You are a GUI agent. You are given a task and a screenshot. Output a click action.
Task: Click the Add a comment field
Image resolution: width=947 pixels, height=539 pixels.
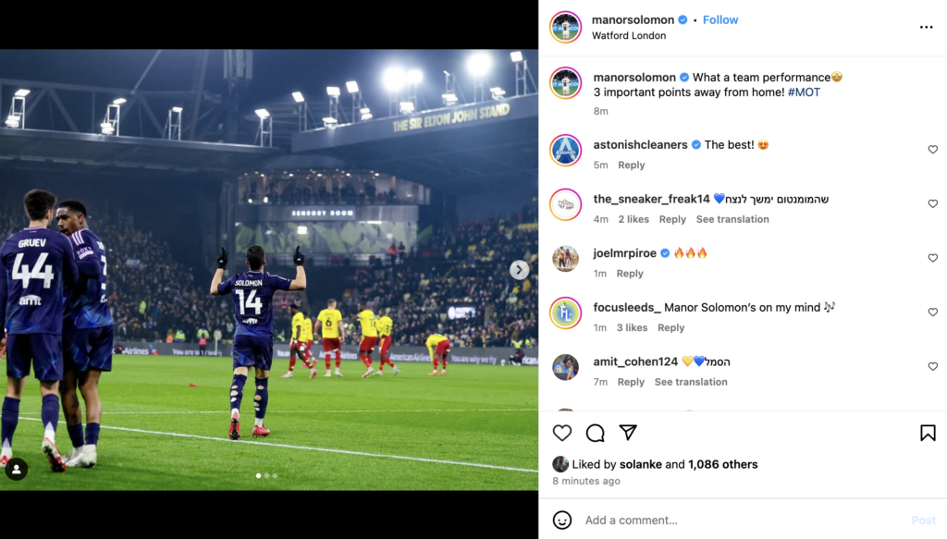click(743, 520)
